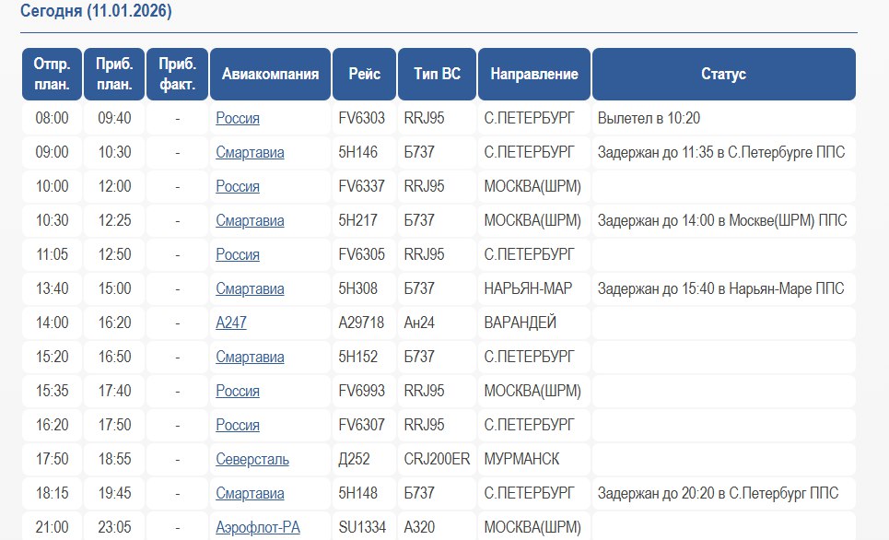Image resolution: width=889 pixels, height=540 pixels.
Task: Click the Тип ВС column header
Action: (x=437, y=75)
